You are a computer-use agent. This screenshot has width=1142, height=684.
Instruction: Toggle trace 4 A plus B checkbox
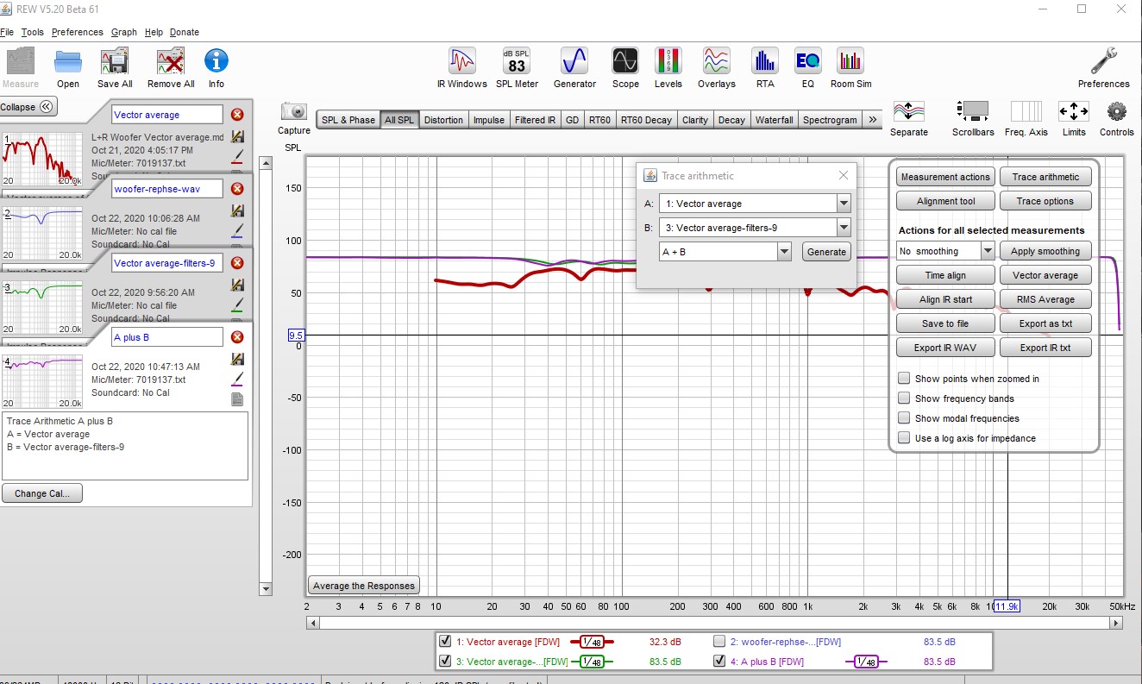pos(719,662)
